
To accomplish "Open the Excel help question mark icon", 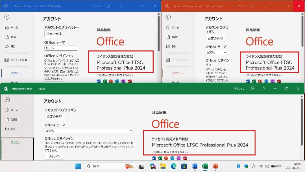I will [x=263, y=89].
